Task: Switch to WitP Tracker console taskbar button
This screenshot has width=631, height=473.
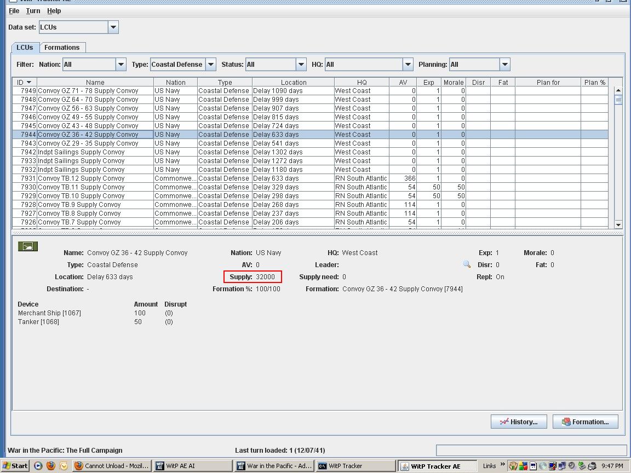Action: [x=355, y=466]
